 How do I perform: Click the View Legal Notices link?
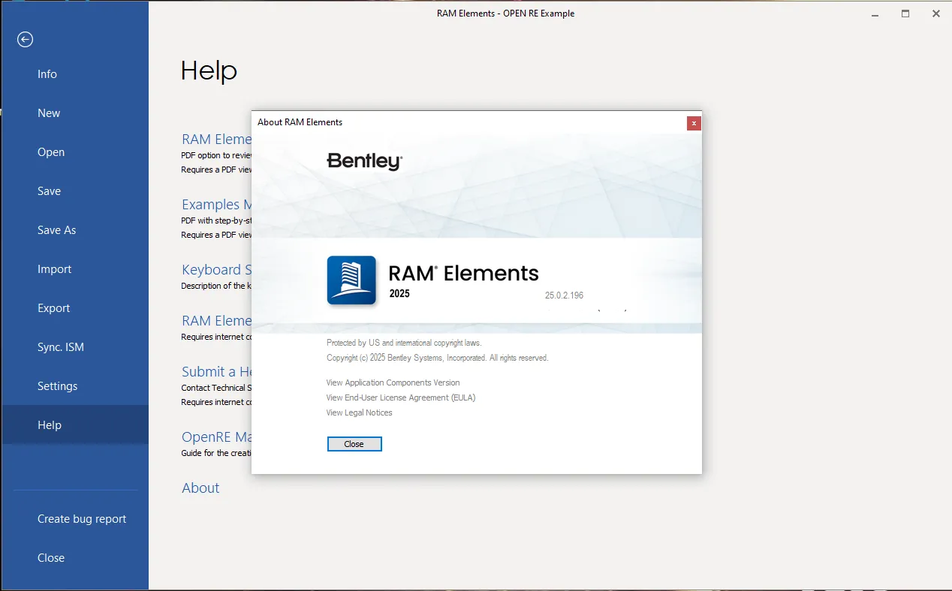click(x=359, y=412)
